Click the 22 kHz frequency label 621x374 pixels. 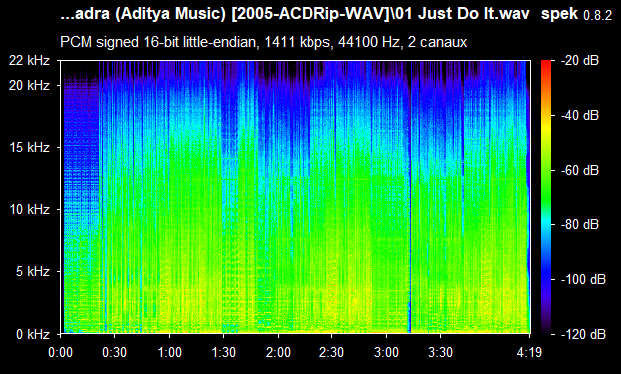tap(29, 61)
